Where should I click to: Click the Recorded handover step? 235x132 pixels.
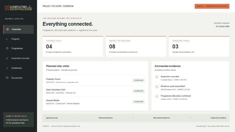point(162,118)
